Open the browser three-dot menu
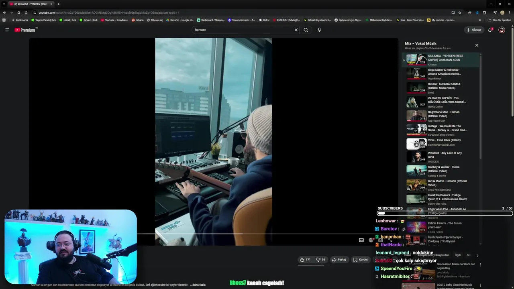Image resolution: width=514 pixels, height=289 pixels. point(510,12)
